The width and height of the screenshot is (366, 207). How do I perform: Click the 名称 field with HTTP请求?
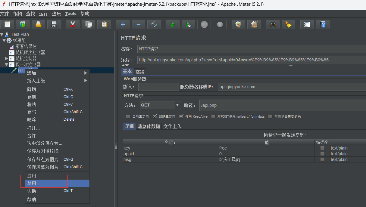[252, 49]
